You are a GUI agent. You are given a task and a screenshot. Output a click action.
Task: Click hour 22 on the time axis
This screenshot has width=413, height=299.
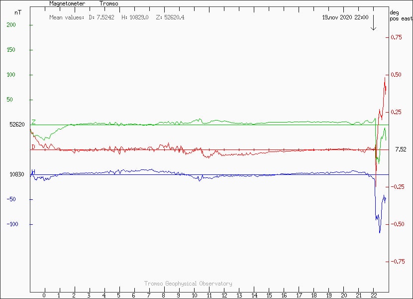tap(374, 296)
